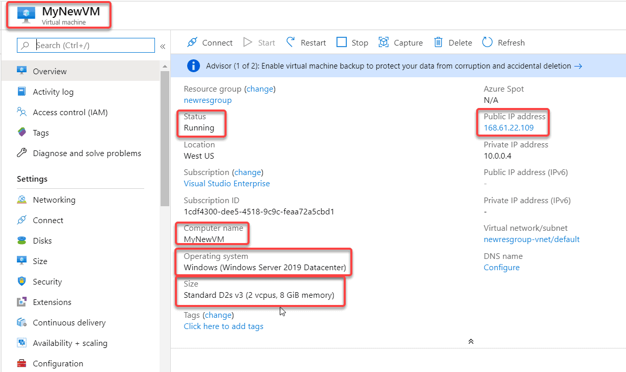
Task: Open the Availability + scaling blade
Action: click(x=23, y=343)
